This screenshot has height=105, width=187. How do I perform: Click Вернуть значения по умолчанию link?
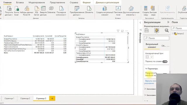150,82
